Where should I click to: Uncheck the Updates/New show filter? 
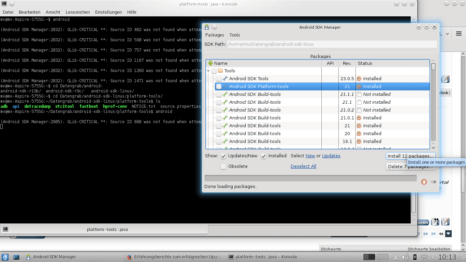pos(223,156)
